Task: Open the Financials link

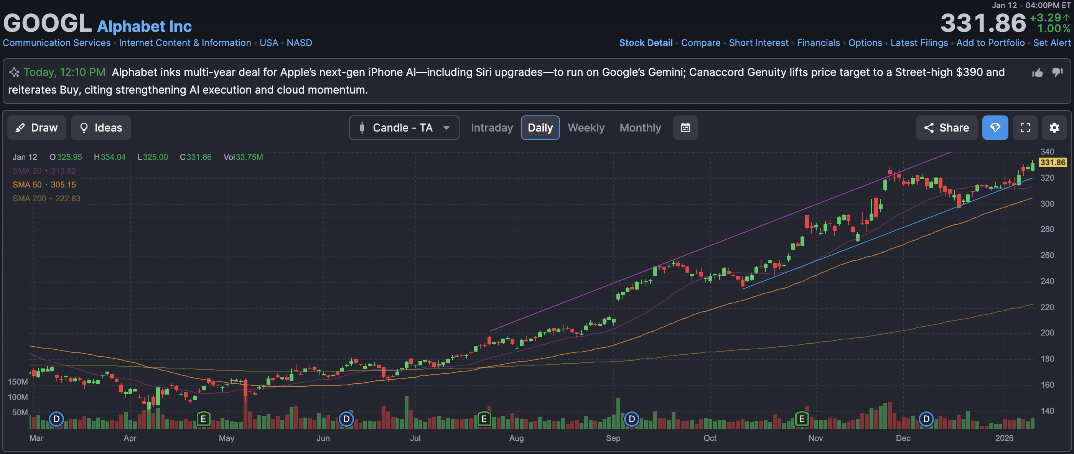Action: (x=818, y=43)
